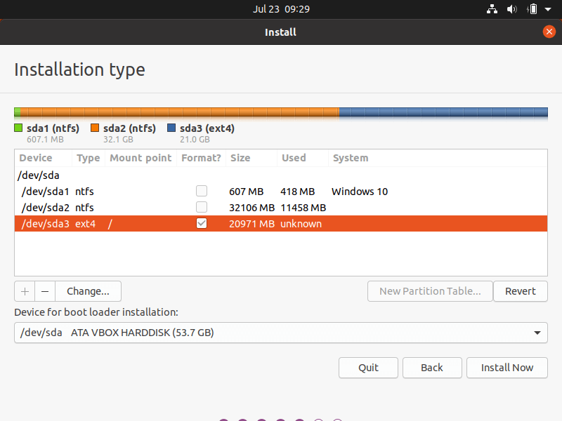The width and height of the screenshot is (562, 421).
Task: Add a new partition with plus button
Action: (x=25, y=291)
